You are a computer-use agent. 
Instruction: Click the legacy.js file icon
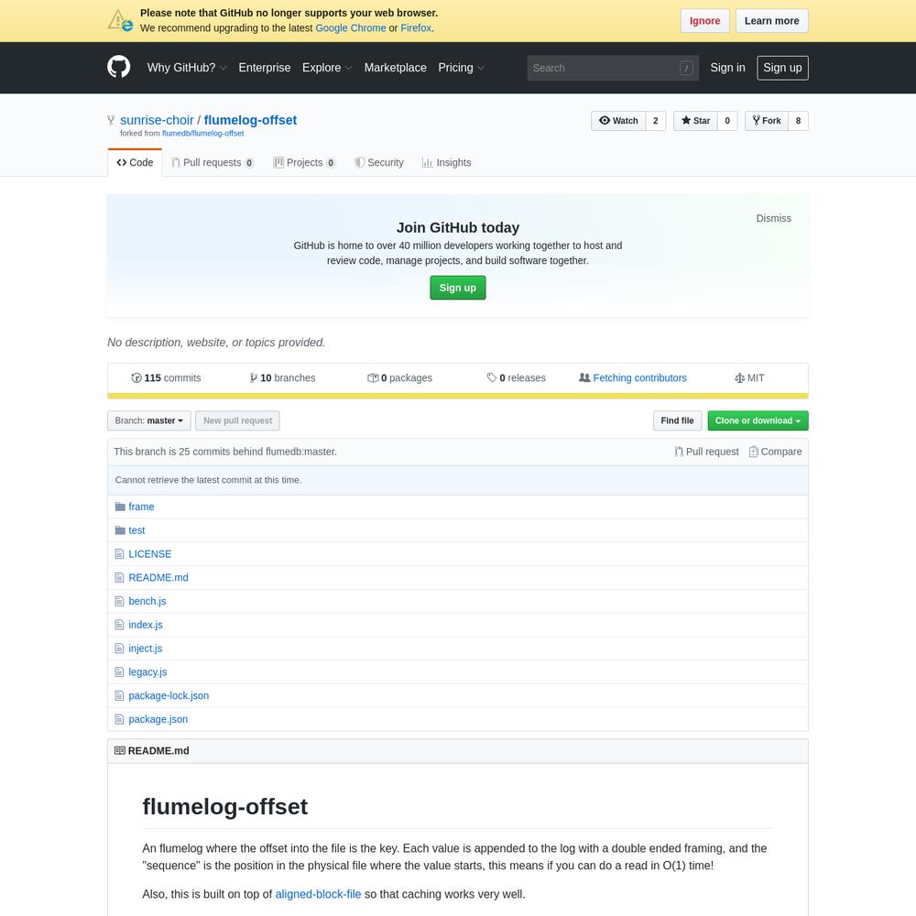pos(119,672)
